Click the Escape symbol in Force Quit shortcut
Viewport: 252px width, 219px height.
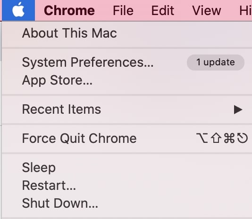click(x=243, y=138)
